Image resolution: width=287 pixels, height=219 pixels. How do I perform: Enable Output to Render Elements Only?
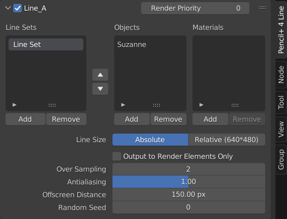(117, 156)
